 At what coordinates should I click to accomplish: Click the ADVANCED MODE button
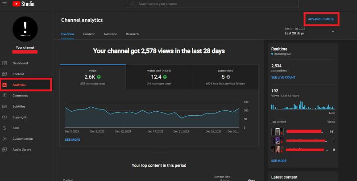pyautogui.click(x=321, y=19)
